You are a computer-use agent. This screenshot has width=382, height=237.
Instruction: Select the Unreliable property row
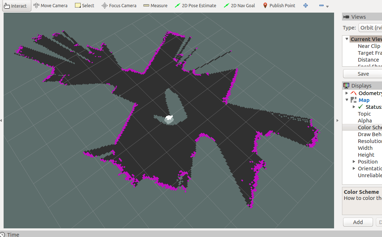coord(362,175)
